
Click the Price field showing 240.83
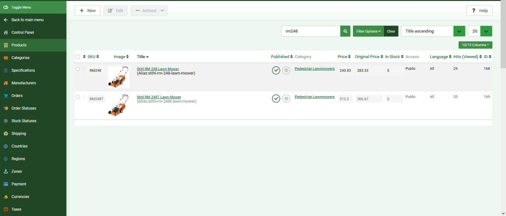click(345, 70)
